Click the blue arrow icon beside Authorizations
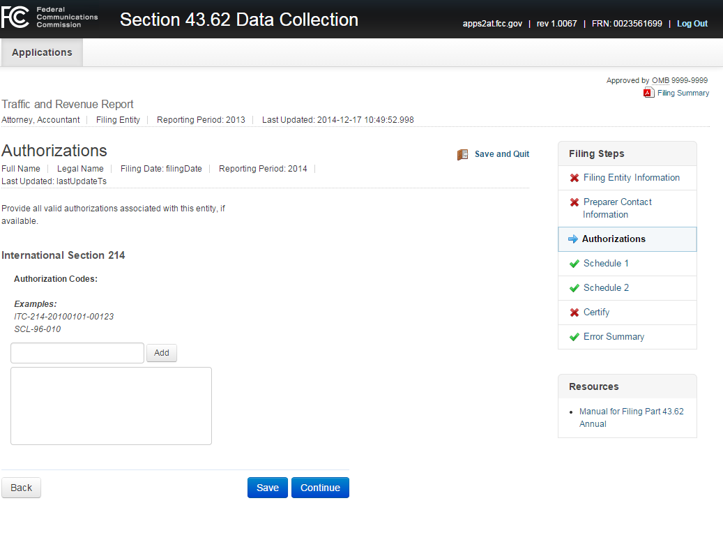 point(573,239)
